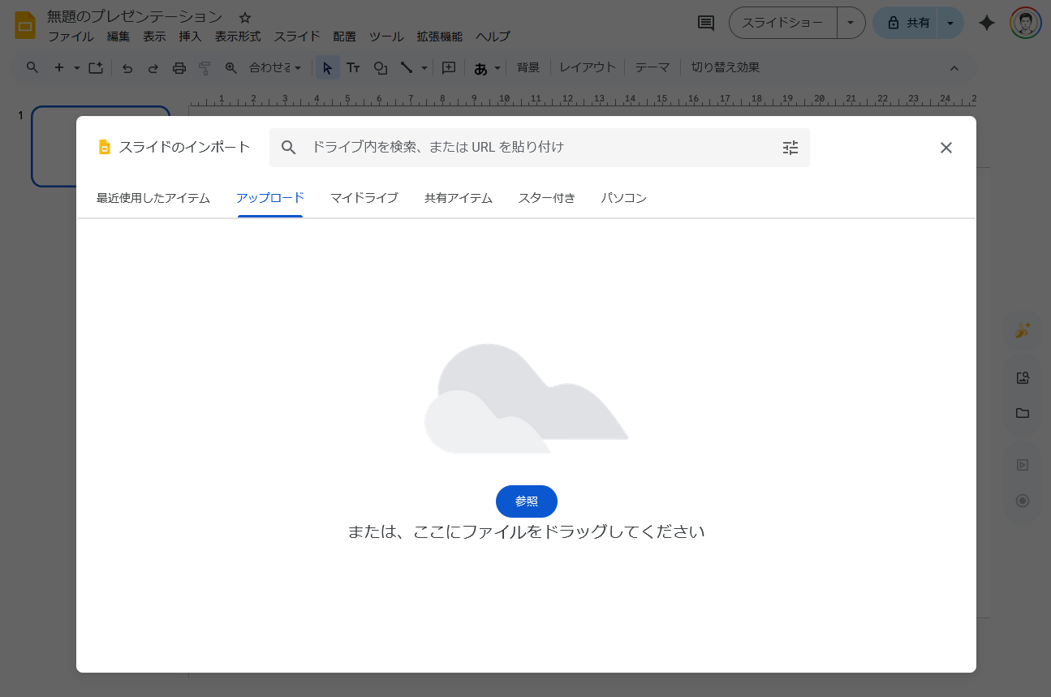Viewport: 1051px width, 697px height.
Task: Click the Google Slides home logo
Action: tap(25, 25)
